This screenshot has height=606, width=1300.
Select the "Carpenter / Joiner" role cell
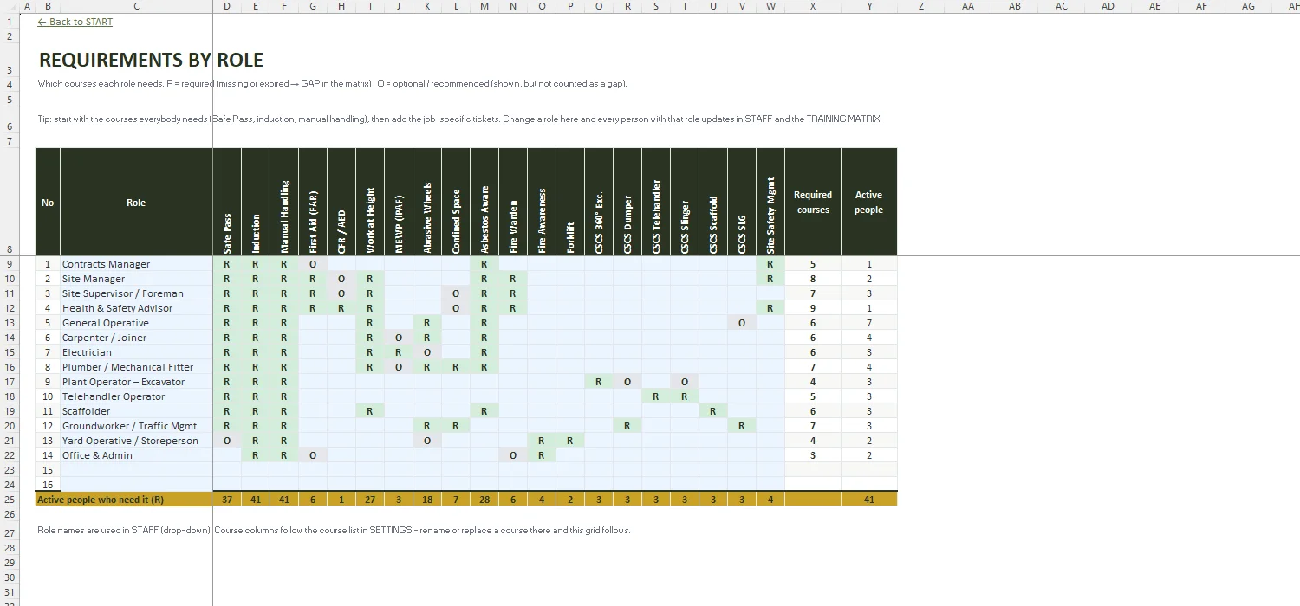136,338
